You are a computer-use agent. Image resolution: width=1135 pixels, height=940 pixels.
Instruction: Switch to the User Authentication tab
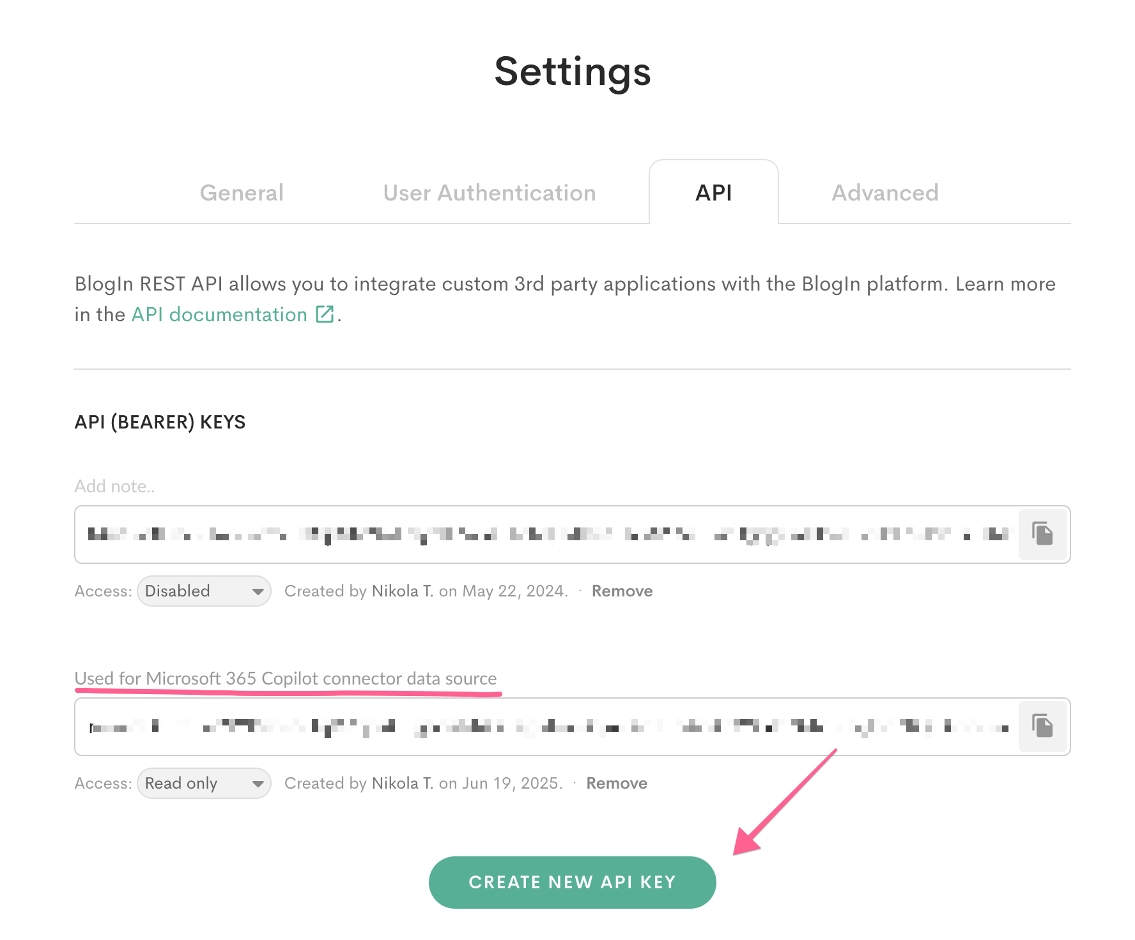tap(490, 193)
